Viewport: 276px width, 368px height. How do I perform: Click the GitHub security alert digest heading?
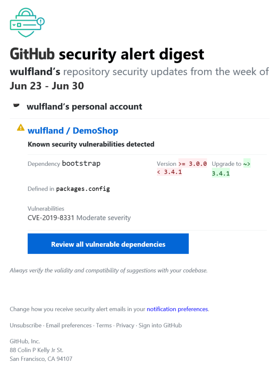107,54
